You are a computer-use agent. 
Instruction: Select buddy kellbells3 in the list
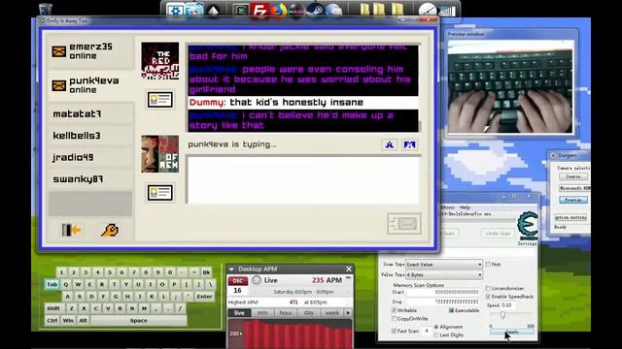coord(90,136)
